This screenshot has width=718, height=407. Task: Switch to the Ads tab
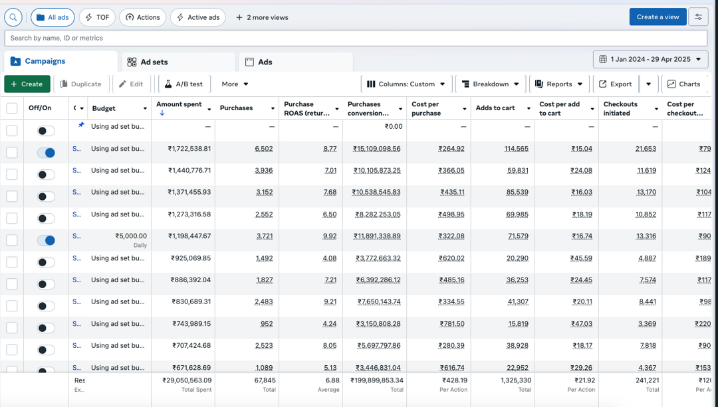click(x=265, y=62)
